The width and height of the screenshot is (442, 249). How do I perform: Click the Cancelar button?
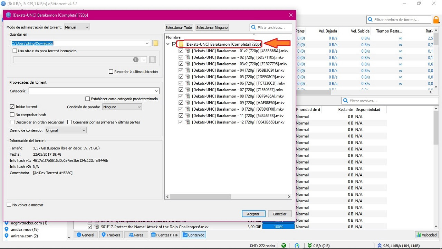pyautogui.click(x=280, y=214)
